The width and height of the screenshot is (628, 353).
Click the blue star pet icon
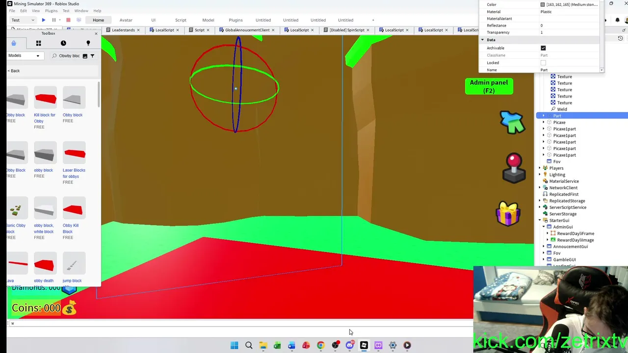click(x=513, y=122)
